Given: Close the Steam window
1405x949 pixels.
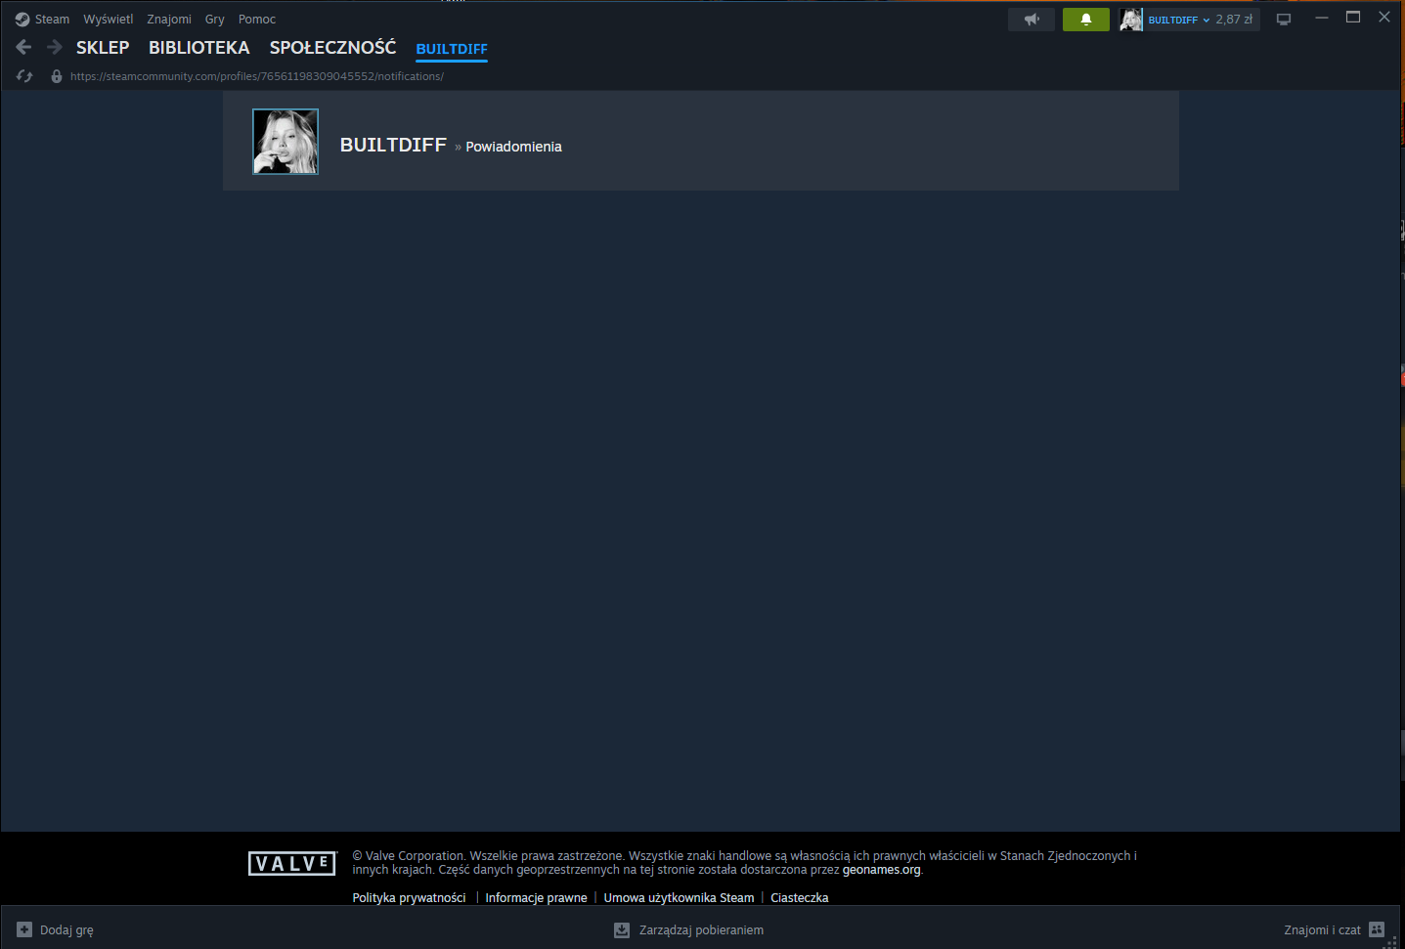Looking at the screenshot, I should [1384, 18].
